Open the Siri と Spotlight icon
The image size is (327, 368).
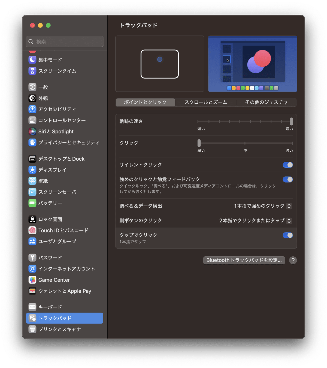(32, 131)
